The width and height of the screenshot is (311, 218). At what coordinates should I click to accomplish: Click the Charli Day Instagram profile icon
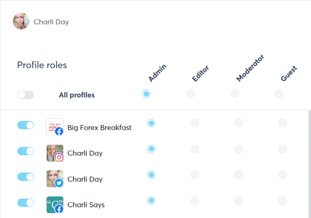coord(55,153)
